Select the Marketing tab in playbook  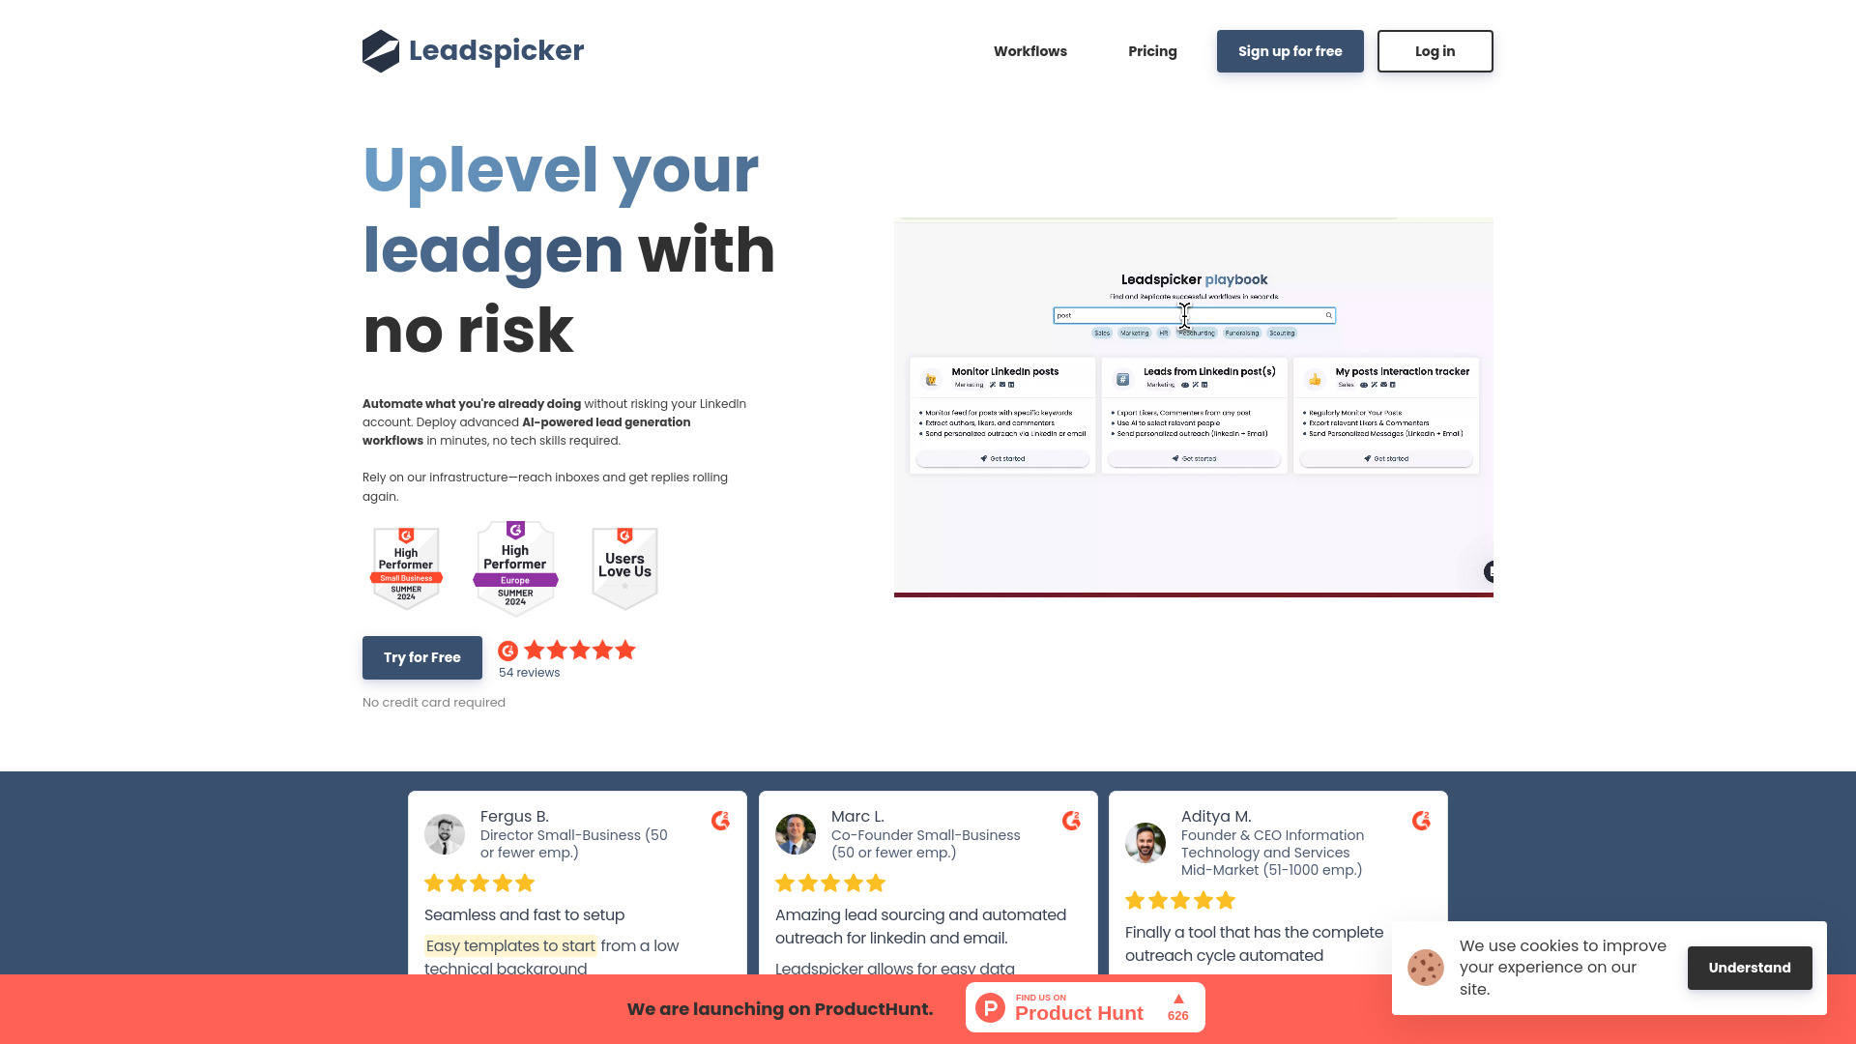tap(1133, 333)
